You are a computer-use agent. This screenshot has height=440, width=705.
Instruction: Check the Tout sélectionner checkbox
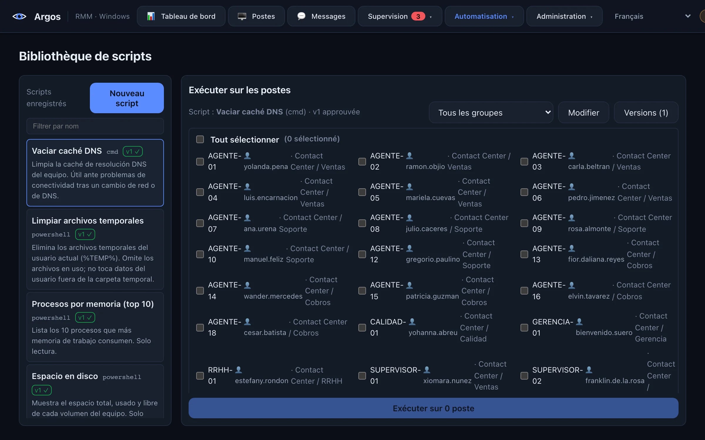pyautogui.click(x=200, y=139)
